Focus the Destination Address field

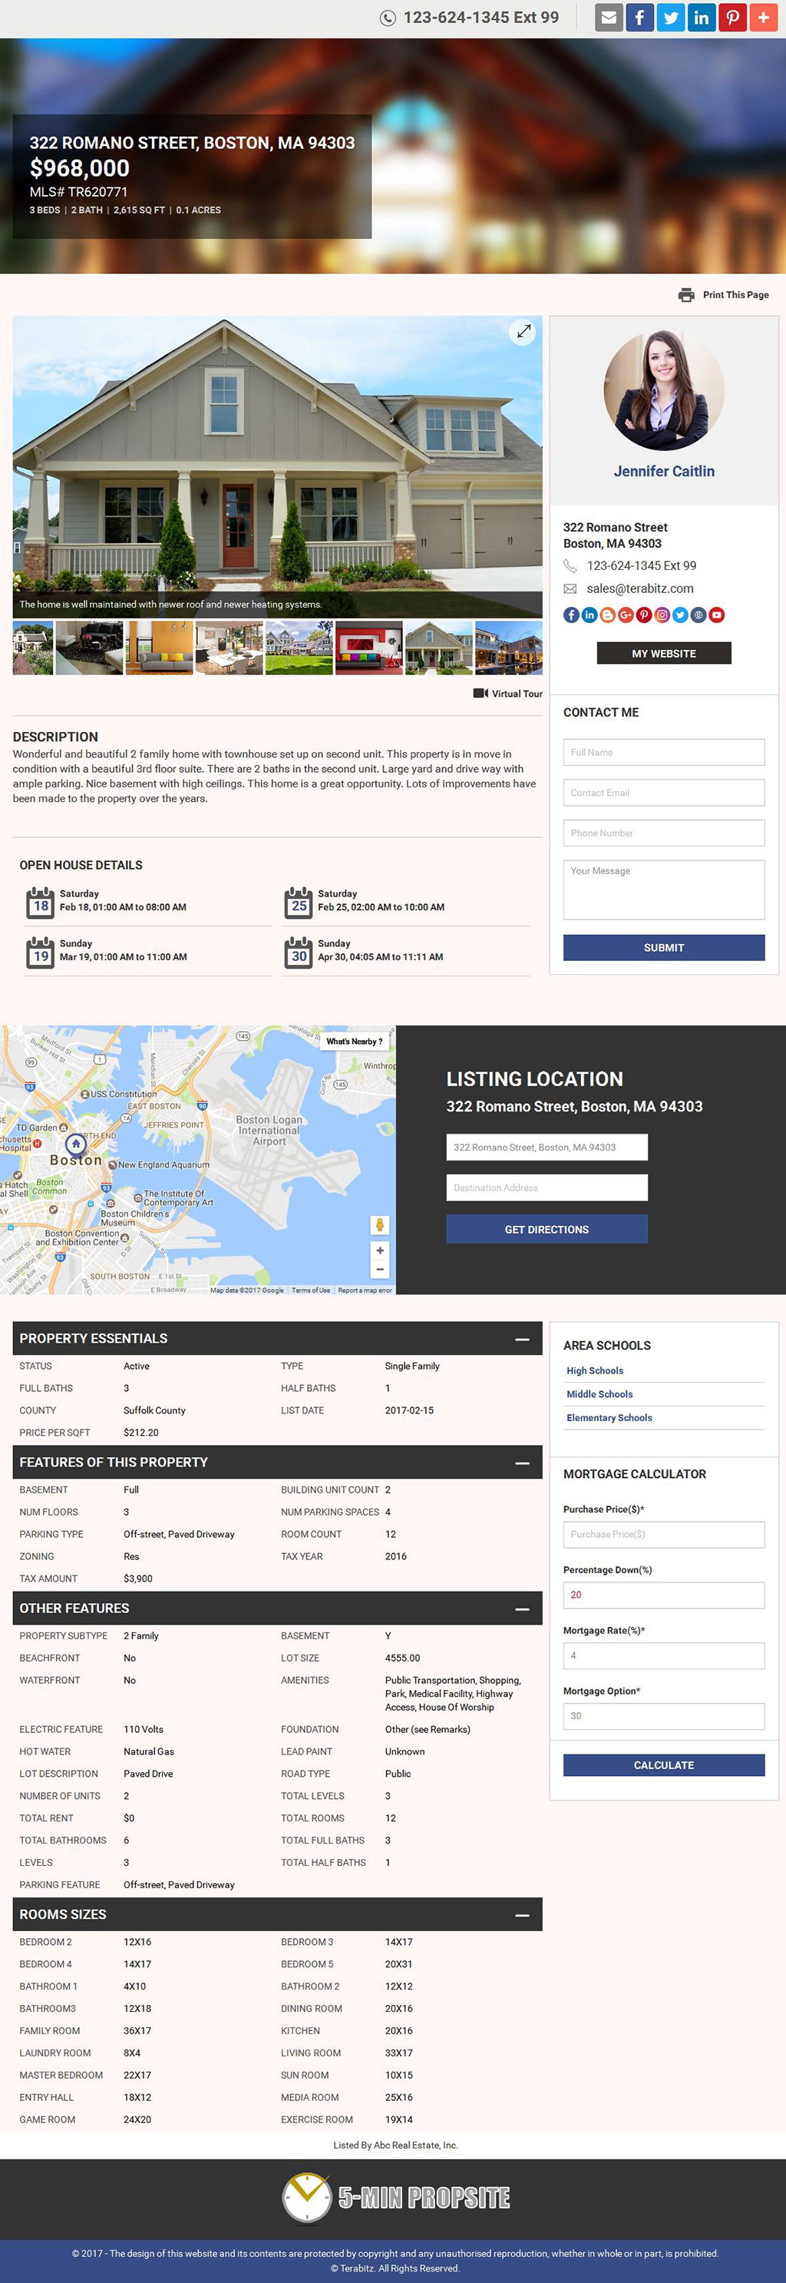coord(547,1188)
